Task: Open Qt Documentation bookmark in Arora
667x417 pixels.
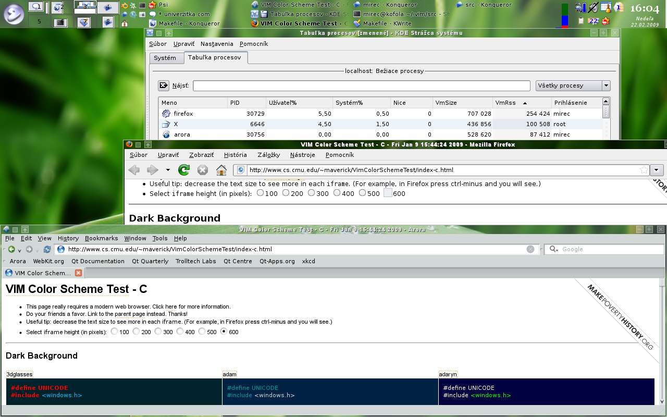Action: (98, 261)
